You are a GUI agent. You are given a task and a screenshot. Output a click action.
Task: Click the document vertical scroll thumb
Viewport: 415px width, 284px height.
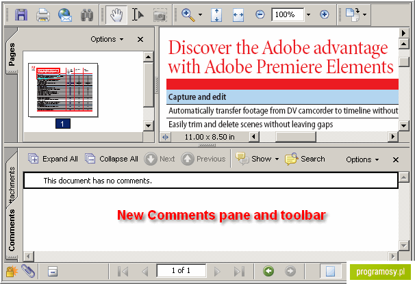[x=403, y=62]
